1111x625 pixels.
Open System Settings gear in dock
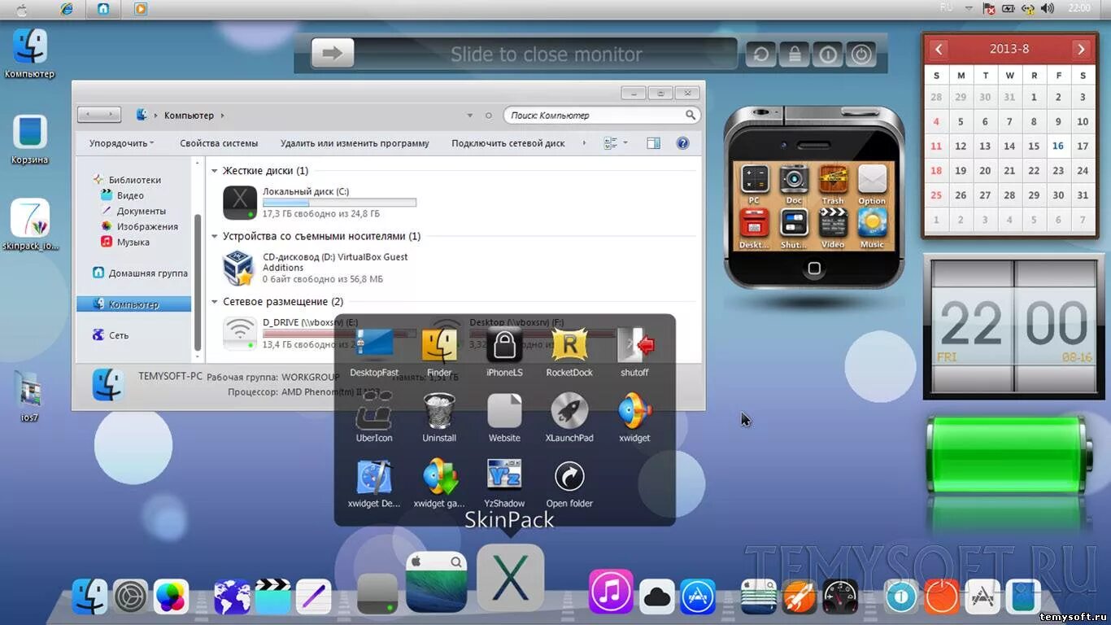130,597
